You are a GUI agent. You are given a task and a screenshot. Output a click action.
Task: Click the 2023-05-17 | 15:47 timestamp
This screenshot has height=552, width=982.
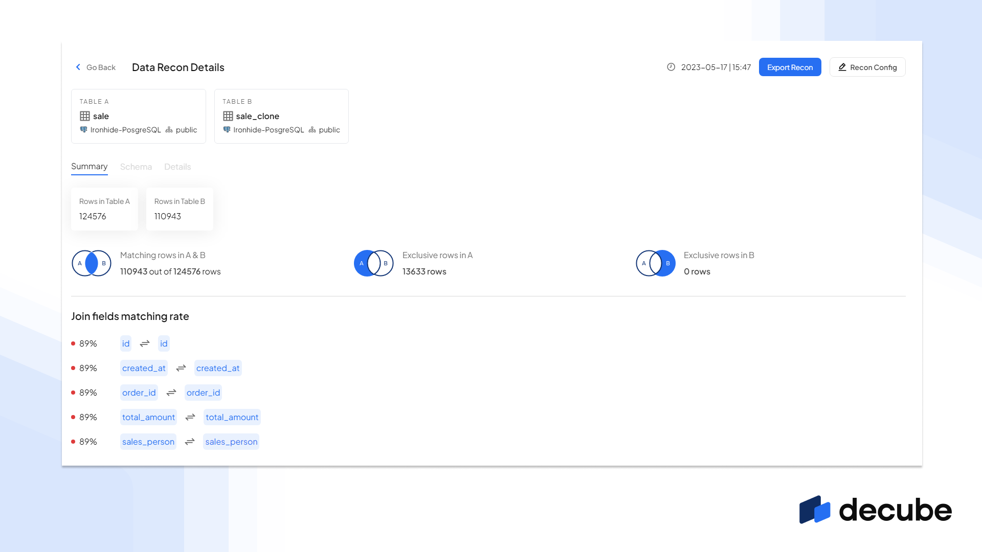[x=716, y=67]
